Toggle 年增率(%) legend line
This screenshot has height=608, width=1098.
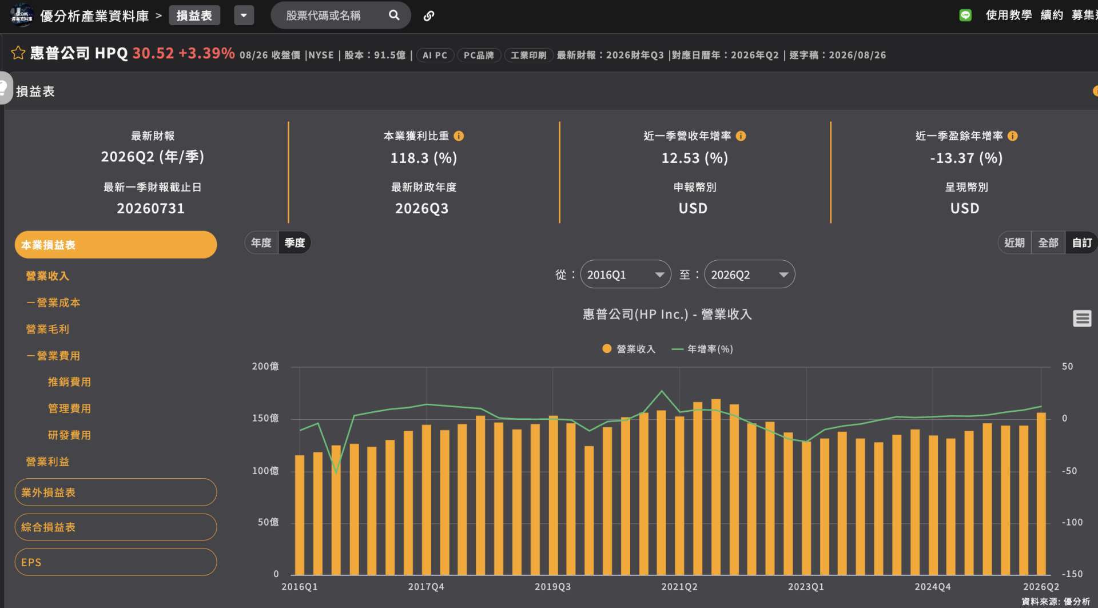(702, 349)
